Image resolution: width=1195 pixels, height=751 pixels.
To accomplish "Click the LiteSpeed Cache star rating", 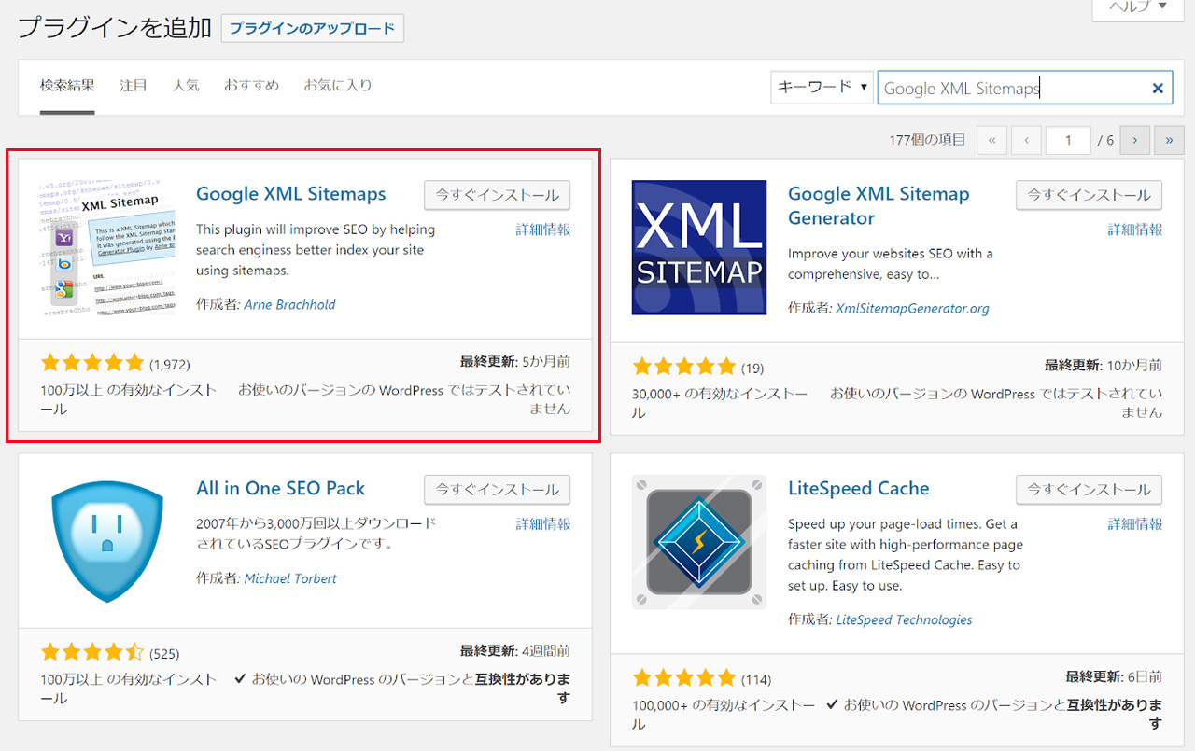I will click(684, 678).
